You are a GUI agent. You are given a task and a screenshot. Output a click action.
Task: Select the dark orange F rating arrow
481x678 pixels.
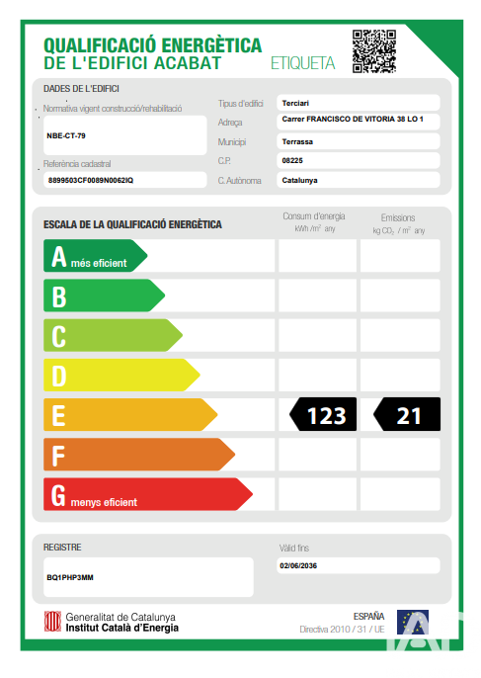click(139, 455)
